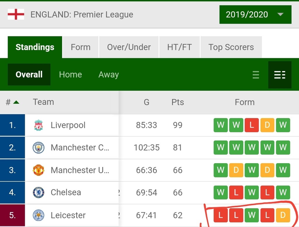Click the Manchester United club crest
The image size is (299, 227).
(38, 170)
